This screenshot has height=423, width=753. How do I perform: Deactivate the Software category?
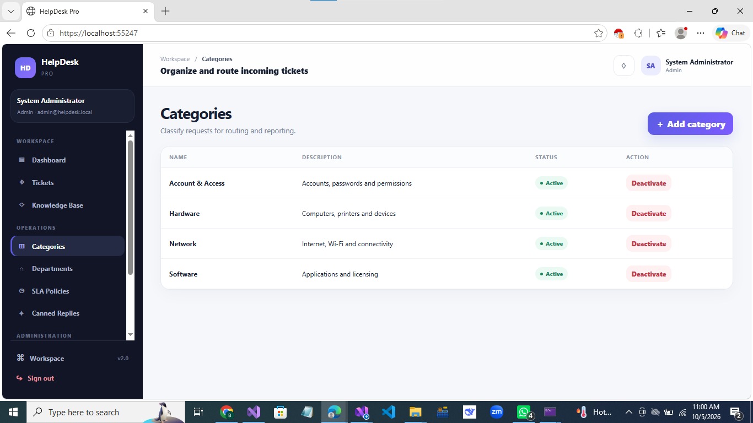coord(649,274)
